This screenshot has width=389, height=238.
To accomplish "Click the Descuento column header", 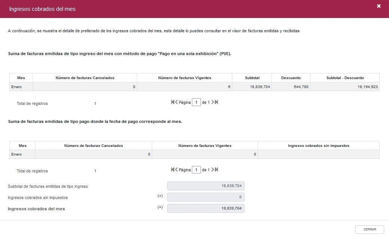I will pyautogui.click(x=291, y=78).
